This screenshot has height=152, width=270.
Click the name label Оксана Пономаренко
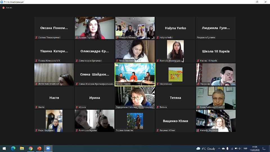(49, 37)
